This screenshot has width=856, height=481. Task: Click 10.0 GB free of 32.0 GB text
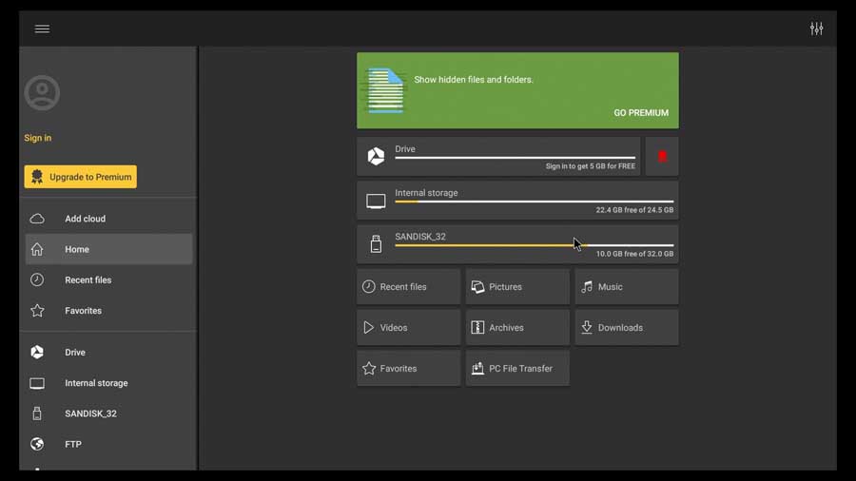click(634, 254)
